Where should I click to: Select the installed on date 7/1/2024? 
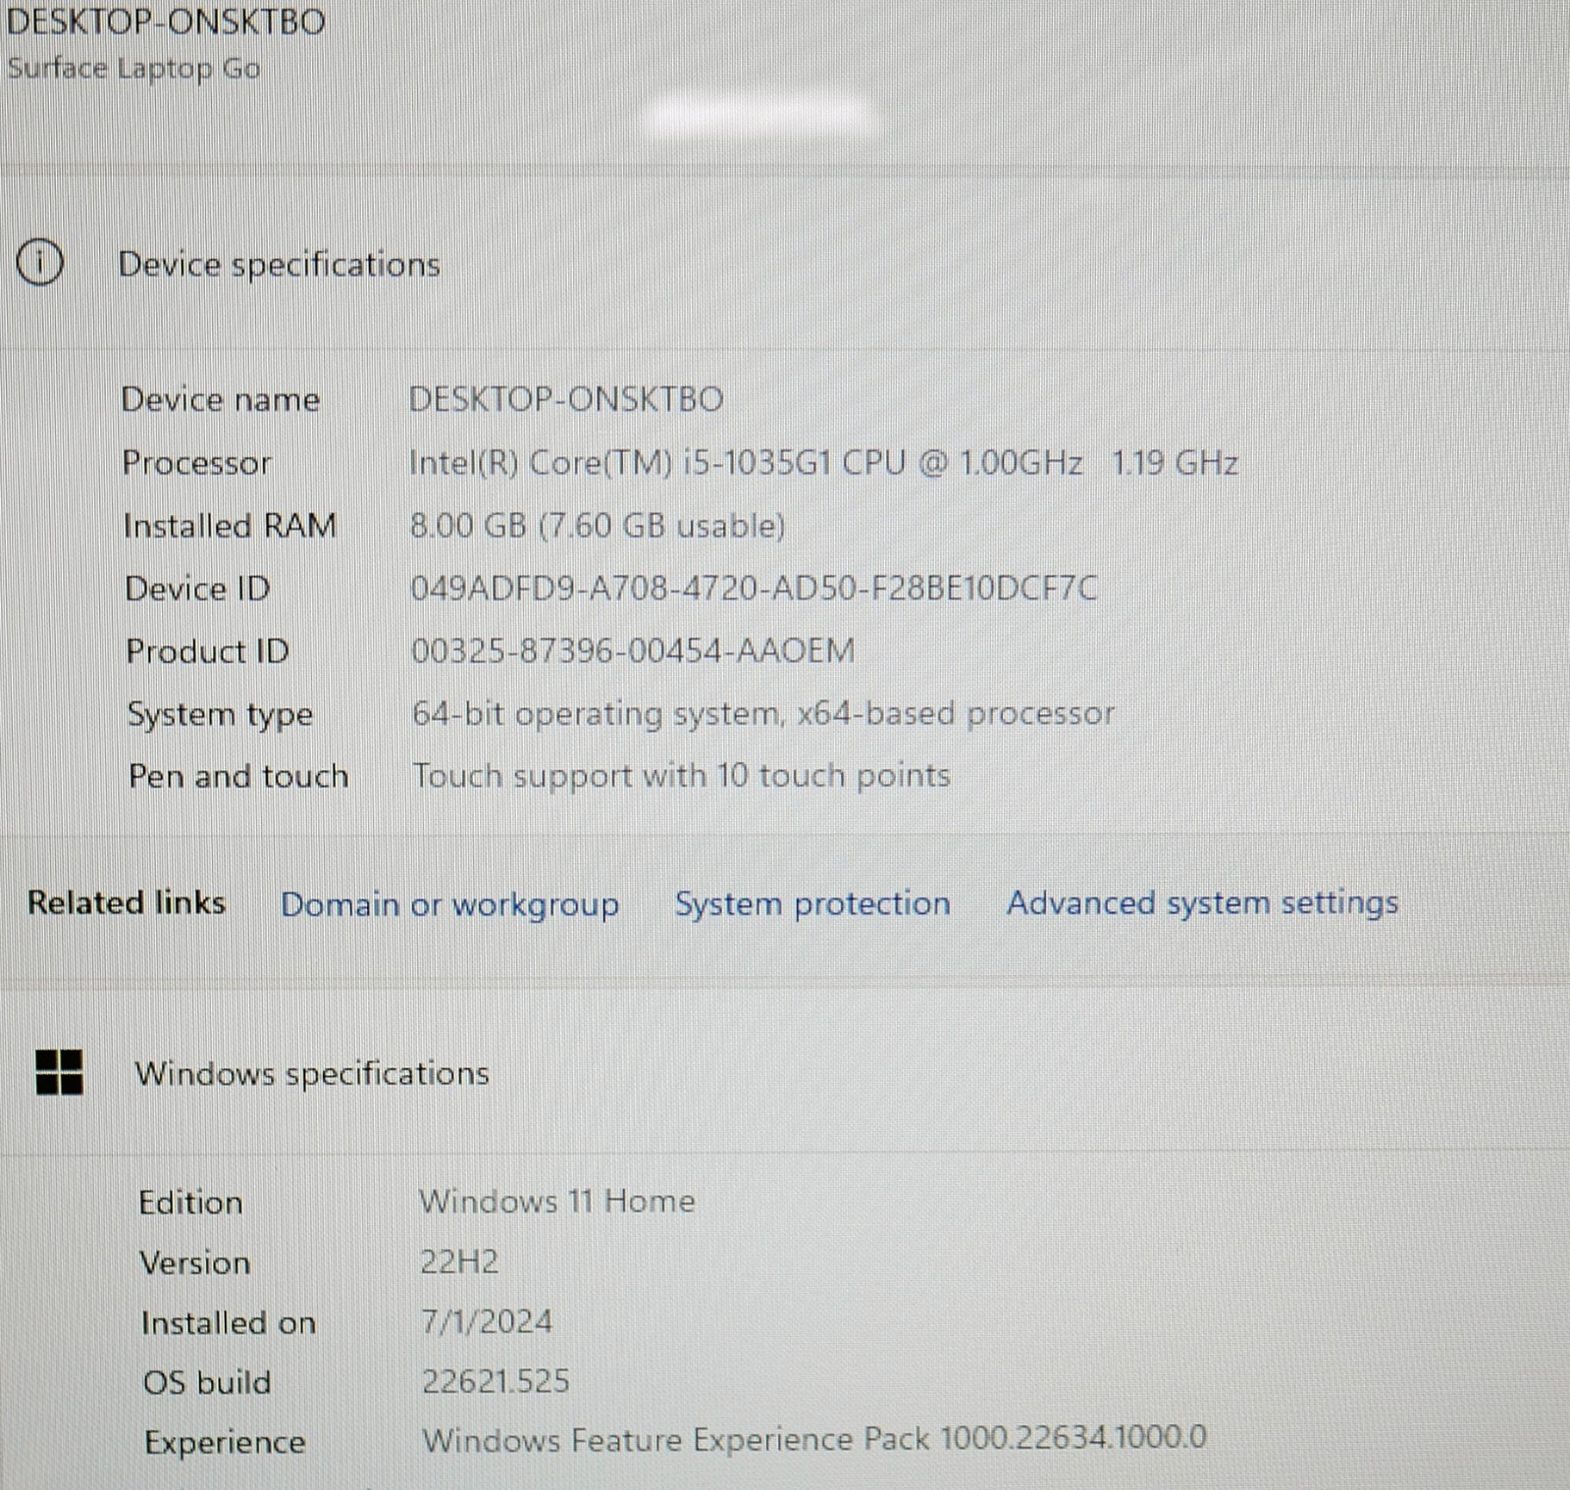pyautogui.click(x=487, y=1321)
